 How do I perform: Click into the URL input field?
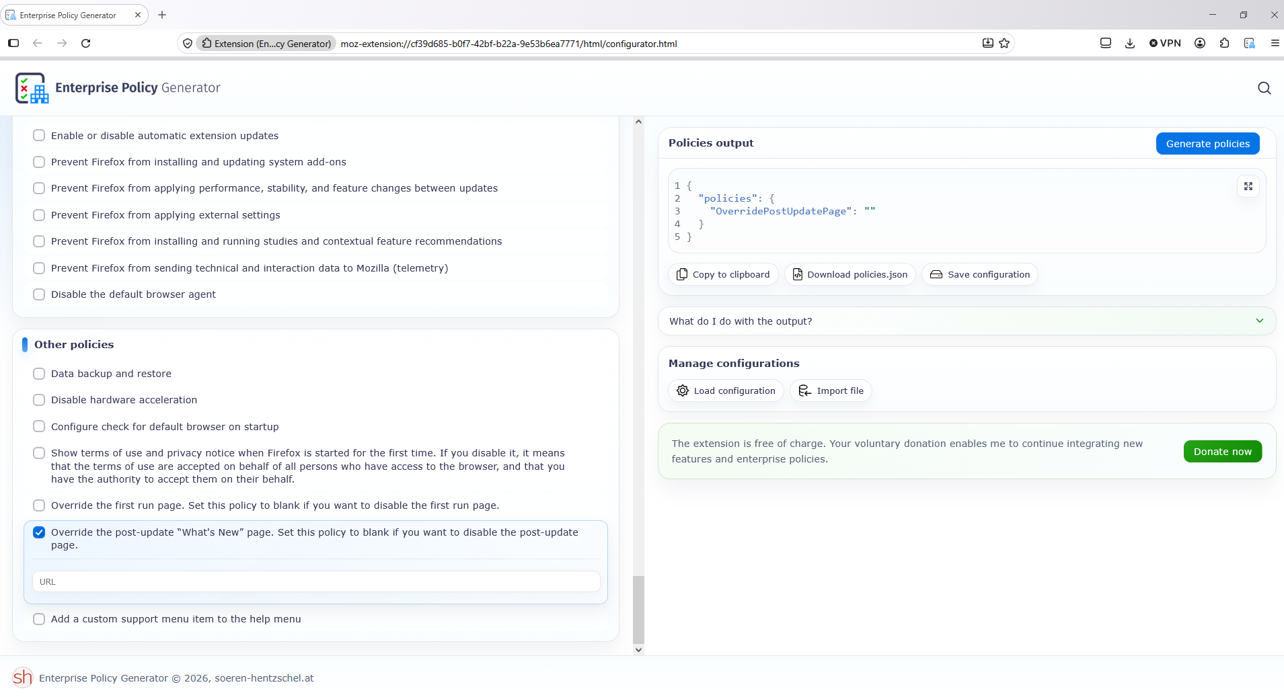click(x=316, y=581)
